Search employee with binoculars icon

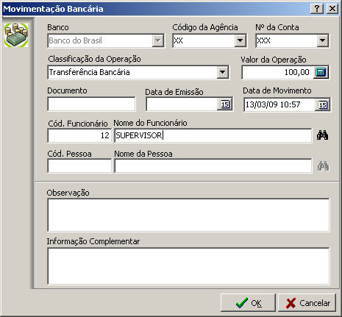(322, 135)
